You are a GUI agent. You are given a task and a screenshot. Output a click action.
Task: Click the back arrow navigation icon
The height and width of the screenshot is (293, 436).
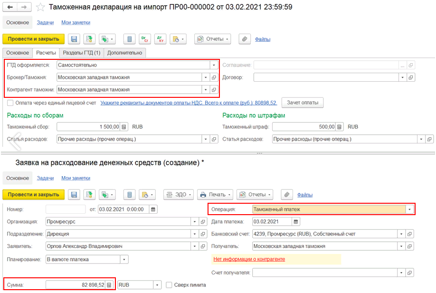coord(10,7)
